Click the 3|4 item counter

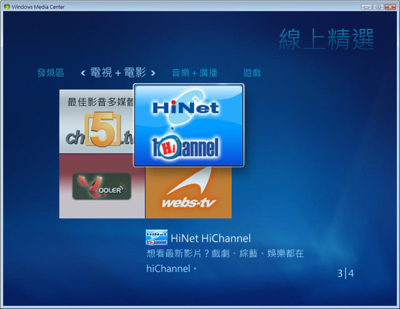(346, 273)
